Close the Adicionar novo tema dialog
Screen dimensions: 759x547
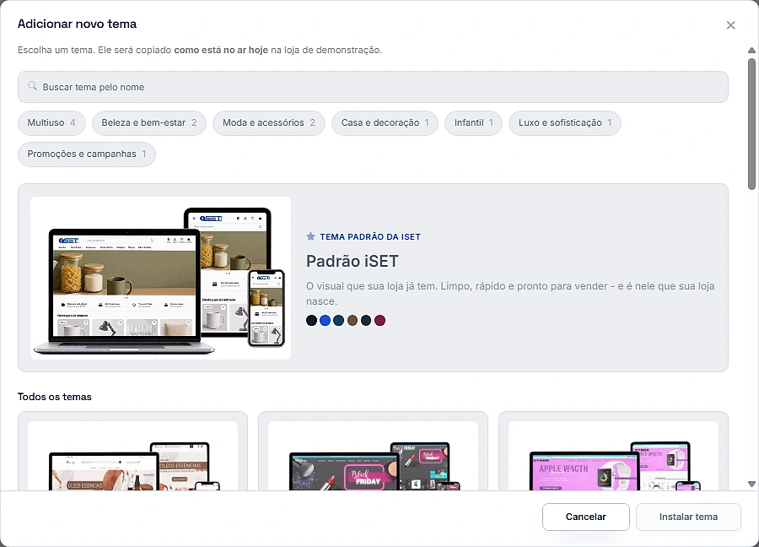tap(730, 25)
